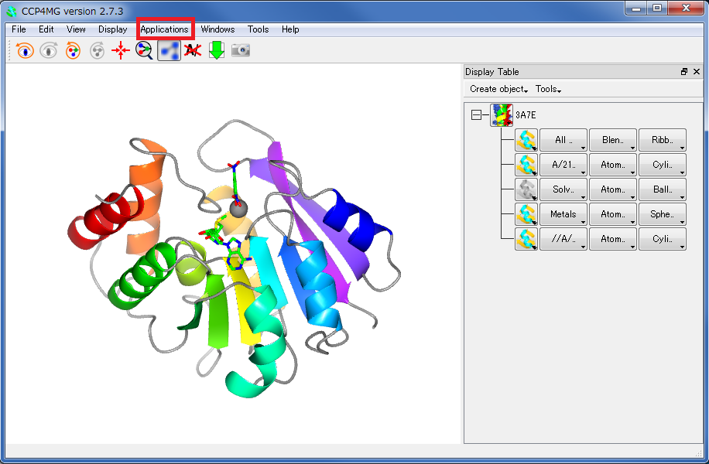Toggle visibility of the Metals display object
The image size is (709, 464).
pos(526,214)
